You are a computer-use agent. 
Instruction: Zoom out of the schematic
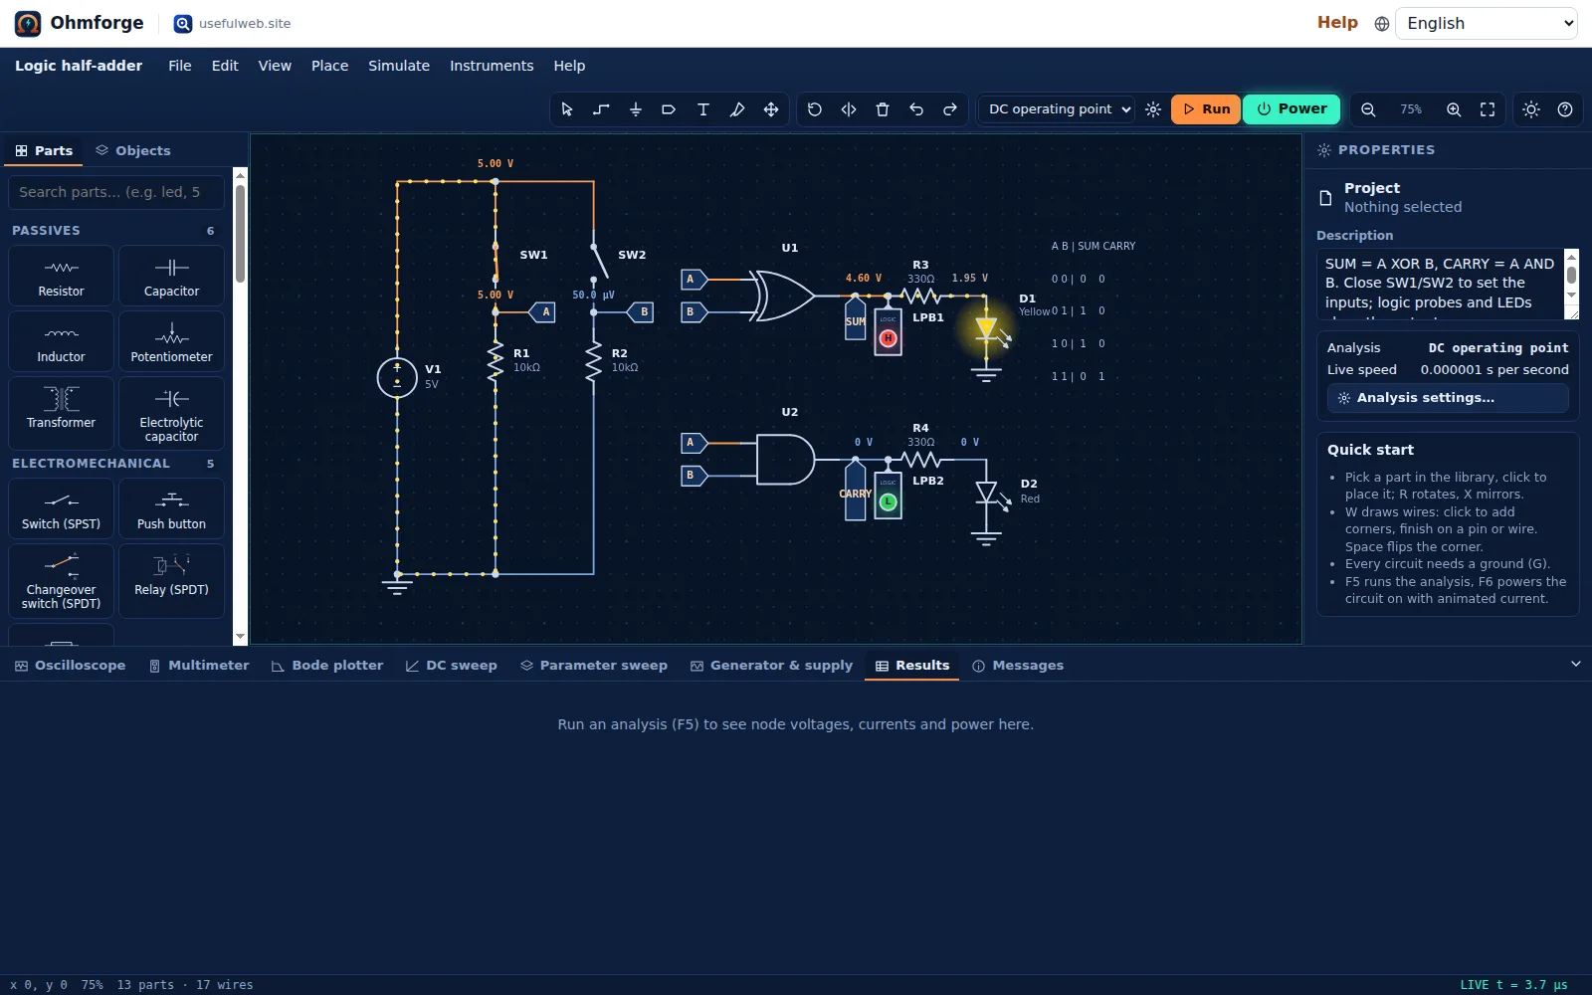point(1368,109)
